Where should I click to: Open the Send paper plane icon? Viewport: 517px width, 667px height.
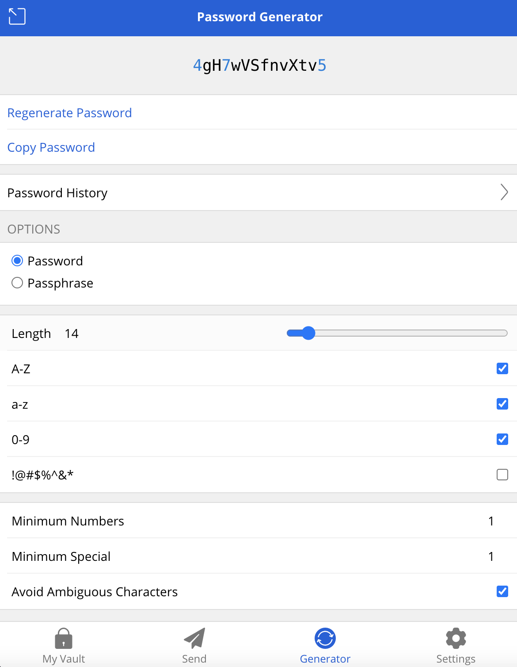pos(194,638)
